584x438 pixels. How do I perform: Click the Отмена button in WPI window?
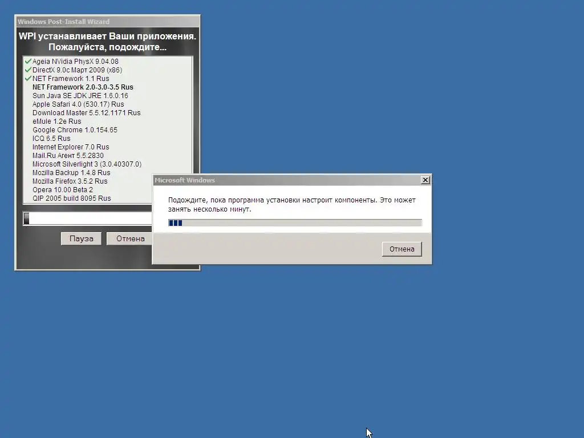point(130,239)
